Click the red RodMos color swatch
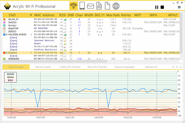This screenshot has height=123, width=185. click(4, 53)
